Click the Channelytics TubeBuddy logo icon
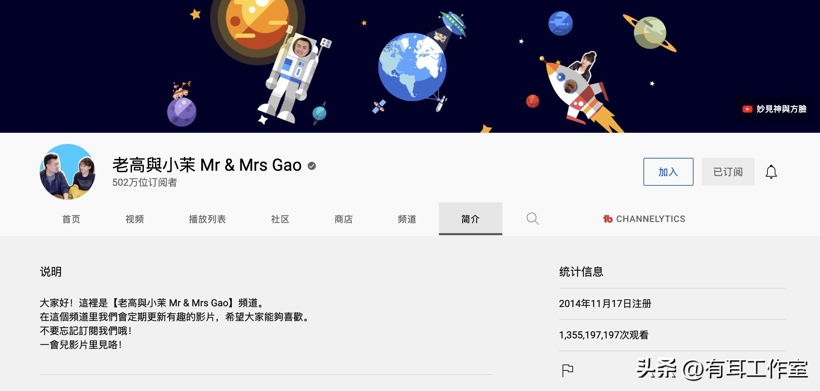The height and width of the screenshot is (391, 820). point(608,219)
